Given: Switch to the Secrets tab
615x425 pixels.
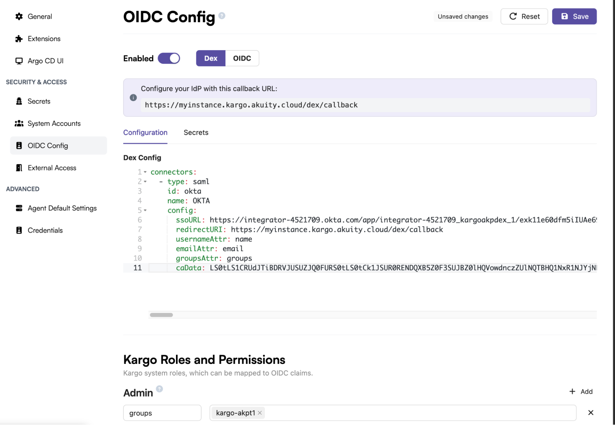Looking at the screenshot, I should (196, 132).
